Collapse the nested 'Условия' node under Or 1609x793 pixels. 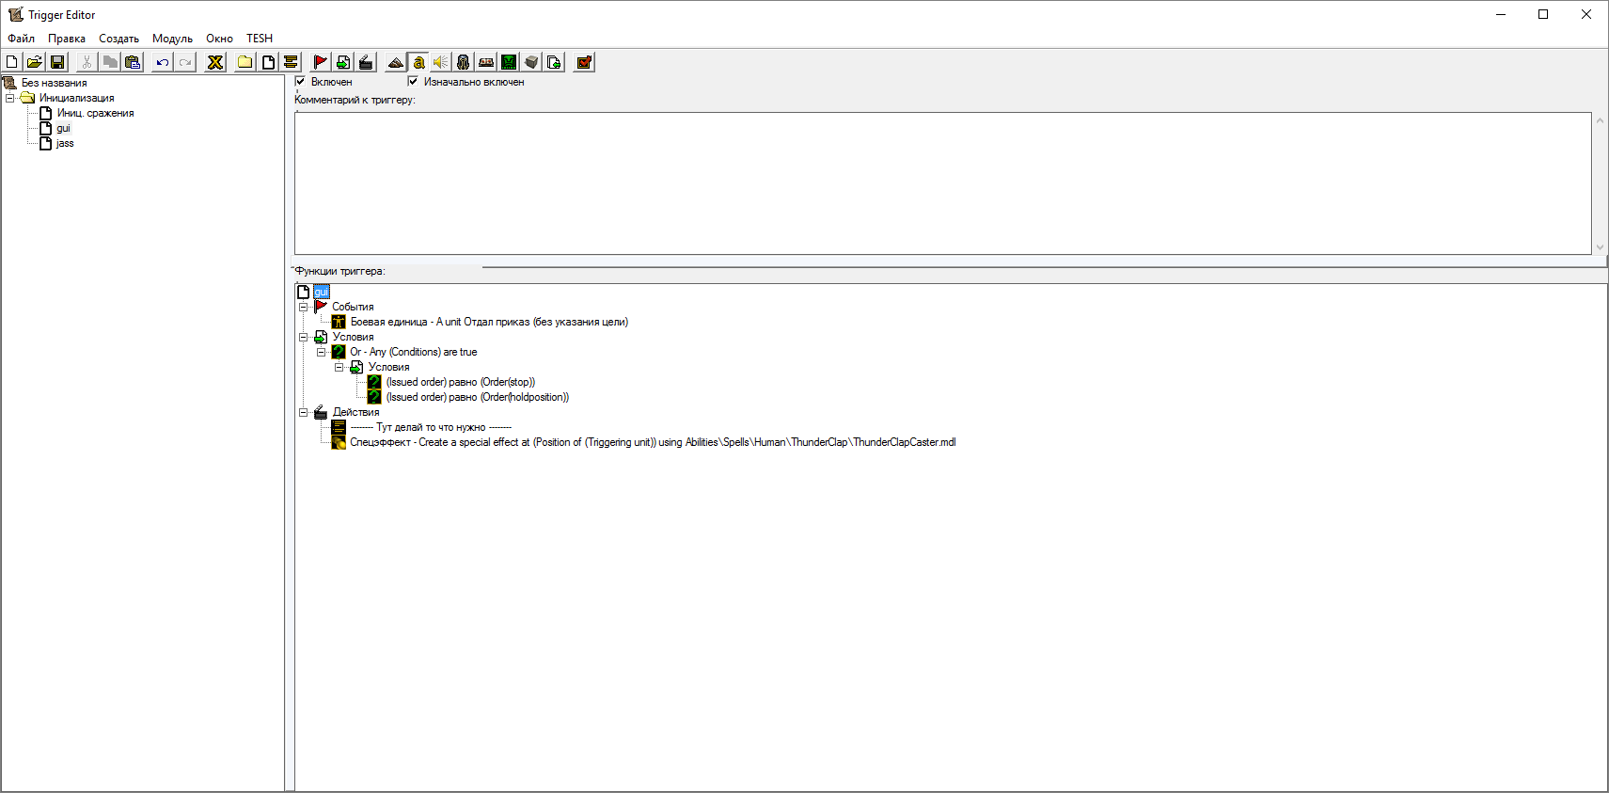(x=339, y=367)
